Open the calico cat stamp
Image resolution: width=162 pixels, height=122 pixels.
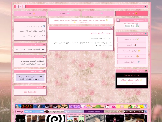[135, 118]
